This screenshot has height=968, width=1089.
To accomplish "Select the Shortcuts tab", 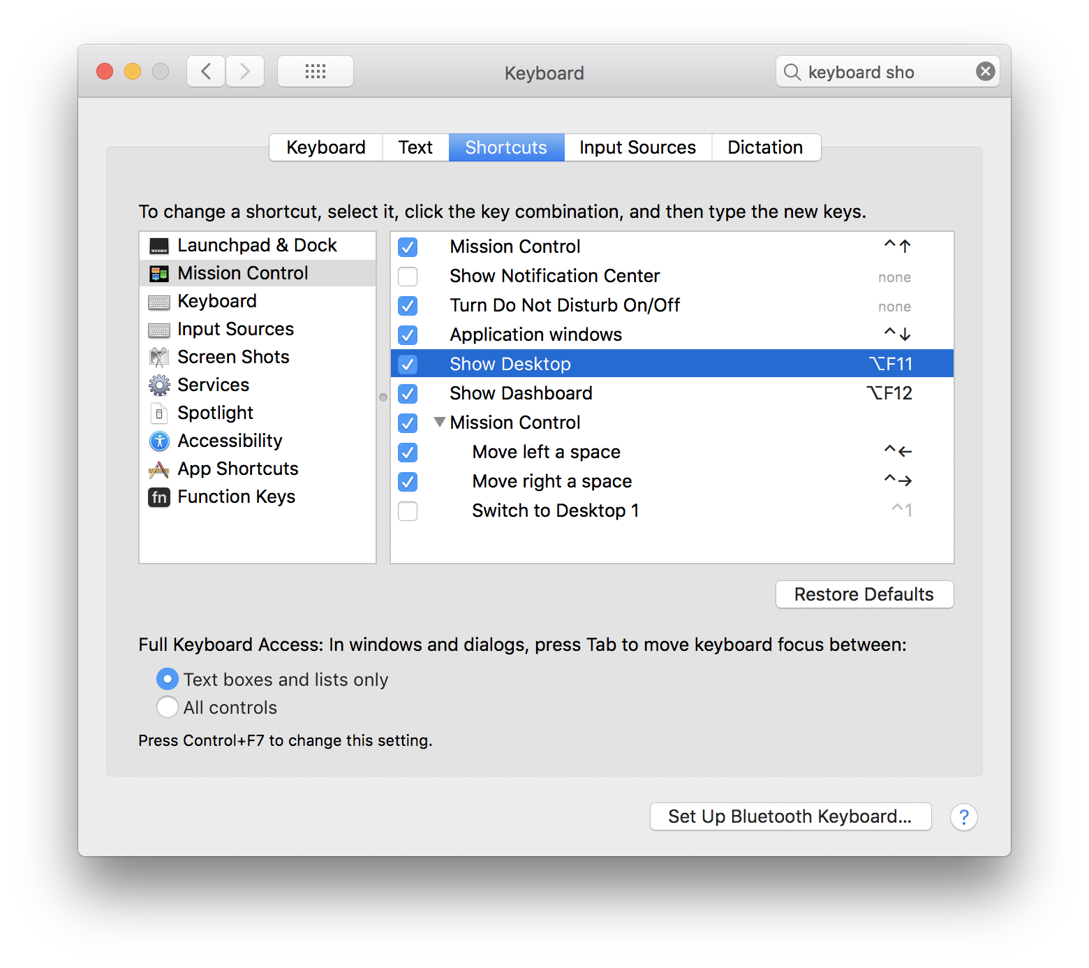I will (x=506, y=147).
